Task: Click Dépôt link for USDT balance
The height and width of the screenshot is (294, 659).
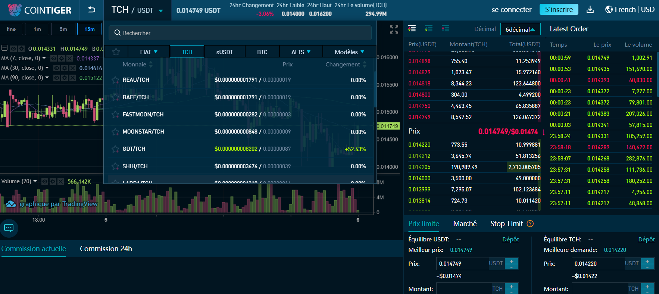Action: coord(510,239)
